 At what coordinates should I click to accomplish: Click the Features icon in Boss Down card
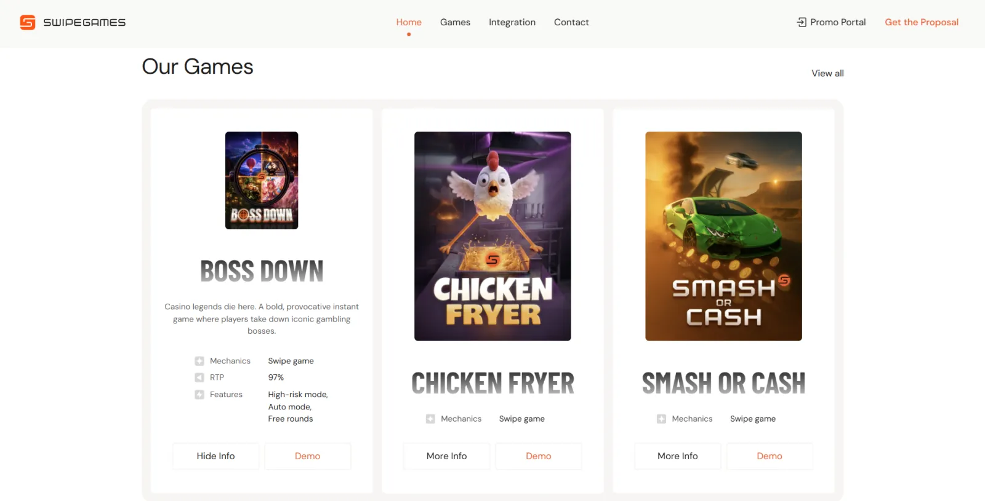[199, 395]
